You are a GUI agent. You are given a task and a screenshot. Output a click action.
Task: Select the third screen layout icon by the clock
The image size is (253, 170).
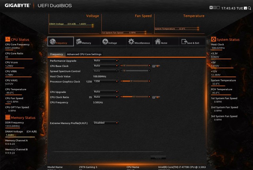[218, 7]
